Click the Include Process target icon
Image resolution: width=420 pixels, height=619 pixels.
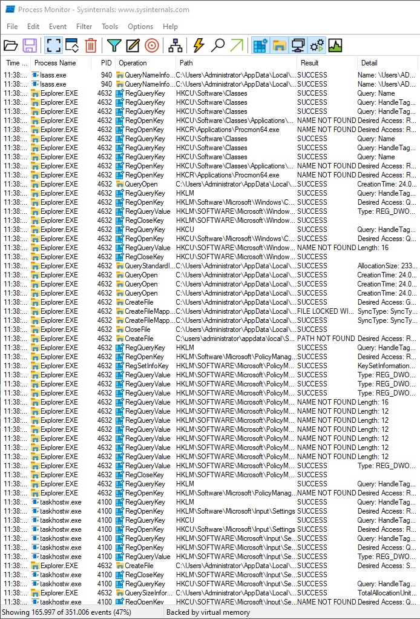(152, 45)
